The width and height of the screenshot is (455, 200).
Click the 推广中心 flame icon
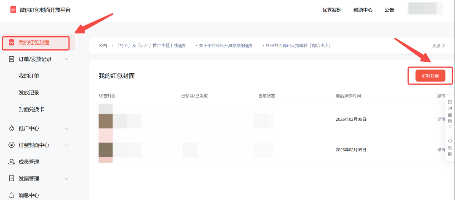click(x=12, y=128)
